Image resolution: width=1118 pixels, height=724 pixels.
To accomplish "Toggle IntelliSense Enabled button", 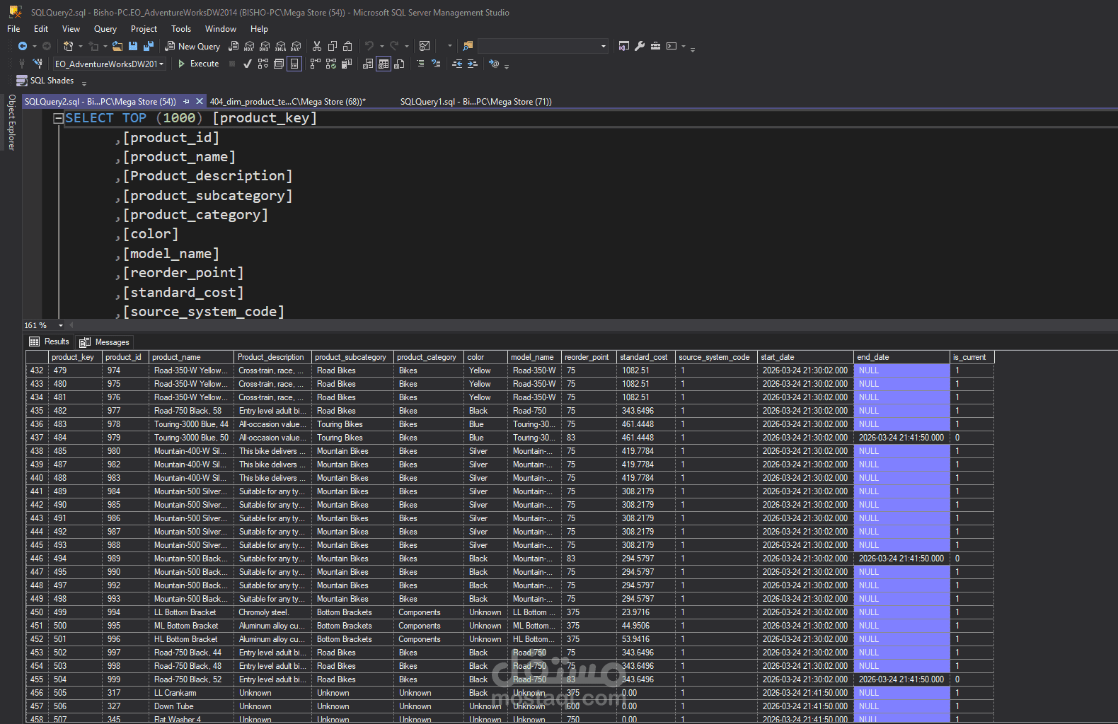I will pyautogui.click(x=294, y=64).
